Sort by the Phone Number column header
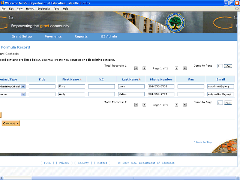The image size is (240, 180). [161, 79]
